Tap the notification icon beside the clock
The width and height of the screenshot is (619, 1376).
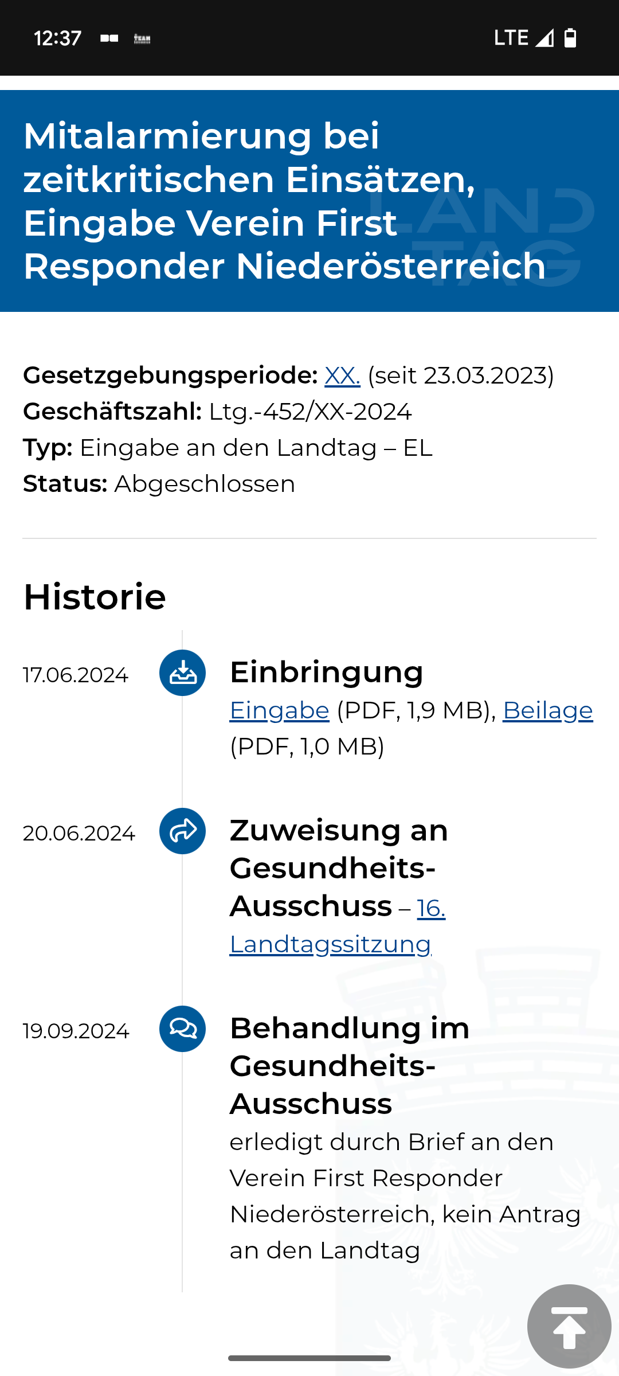109,38
